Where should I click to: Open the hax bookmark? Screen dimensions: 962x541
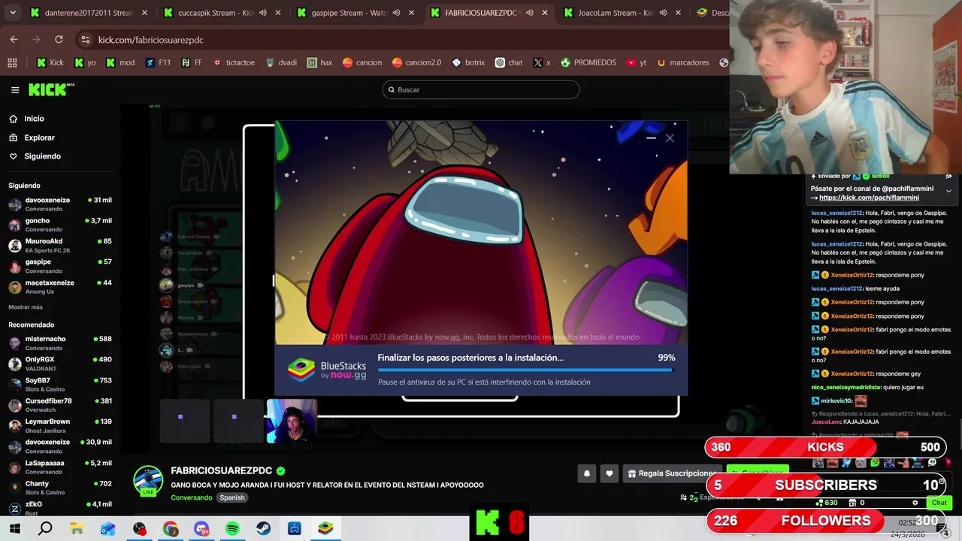click(319, 62)
